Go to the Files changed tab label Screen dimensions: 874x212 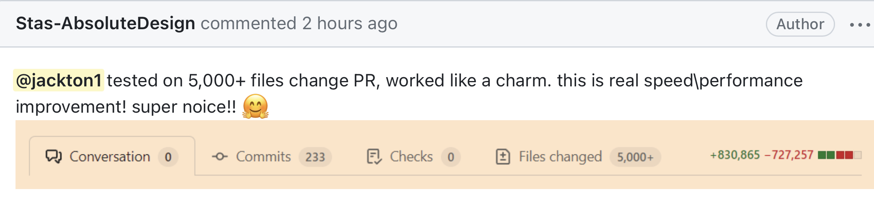(x=560, y=156)
